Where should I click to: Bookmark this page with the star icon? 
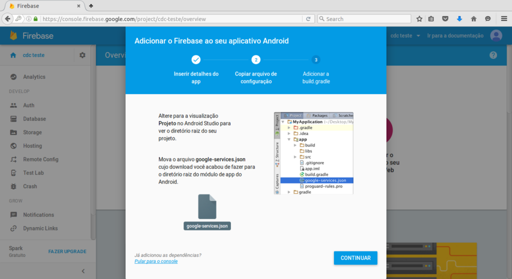point(419,19)
